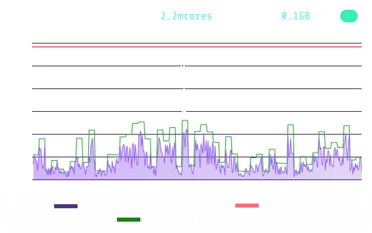The height and width of the screenshot is (233, 372).
Task: Click the red horizontal limit line
Action: 197,47
